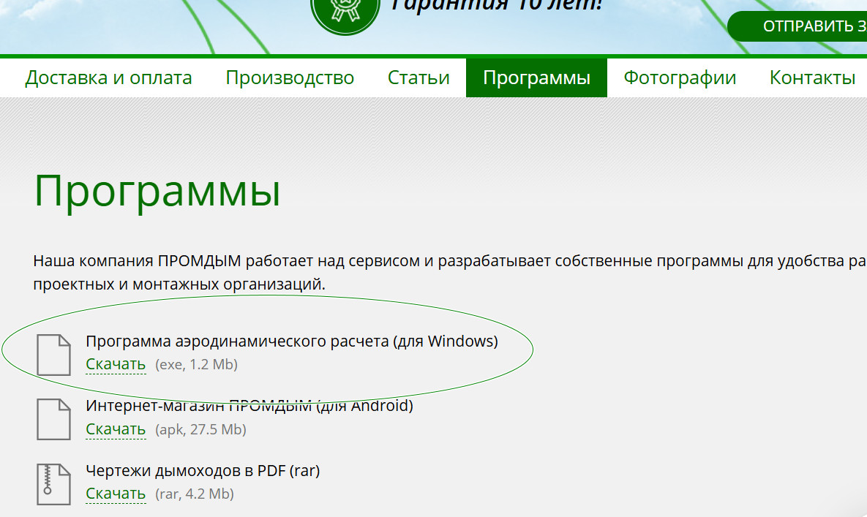Go to the Производство section
The width and height of the screenshot is (867, 517).
[290, 78]
